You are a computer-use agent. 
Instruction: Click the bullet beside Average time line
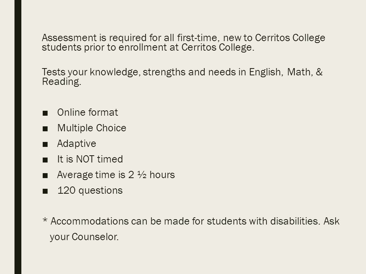pyautogui.click(x=45, y=176)
